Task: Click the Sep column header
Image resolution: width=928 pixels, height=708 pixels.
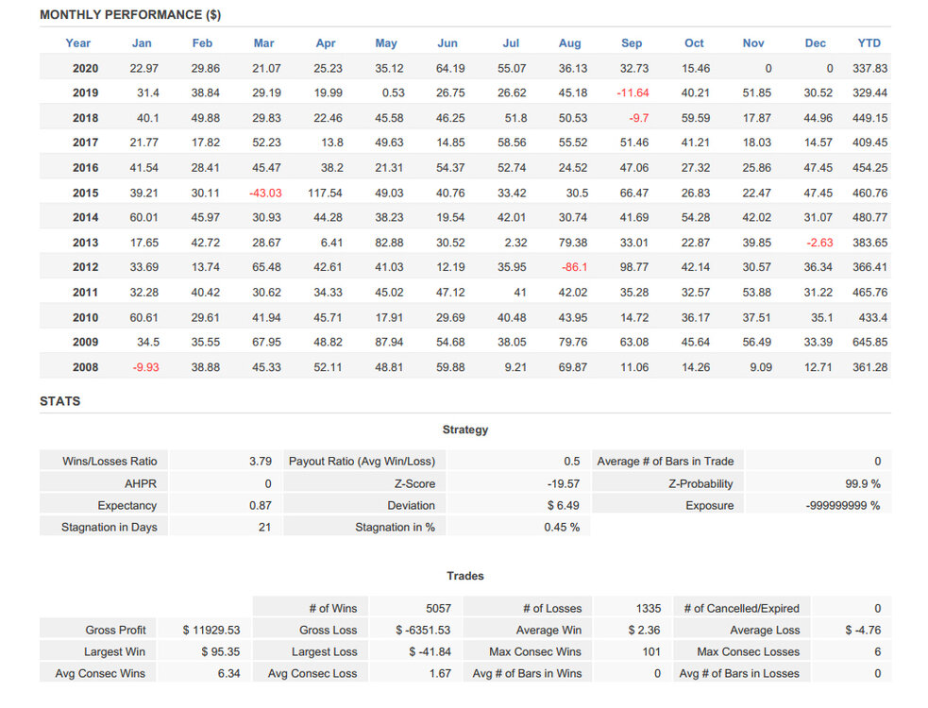Action: tap(632, 43)
